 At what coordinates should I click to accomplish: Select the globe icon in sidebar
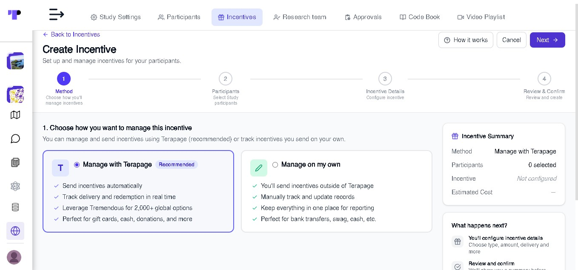coord(15,231)
